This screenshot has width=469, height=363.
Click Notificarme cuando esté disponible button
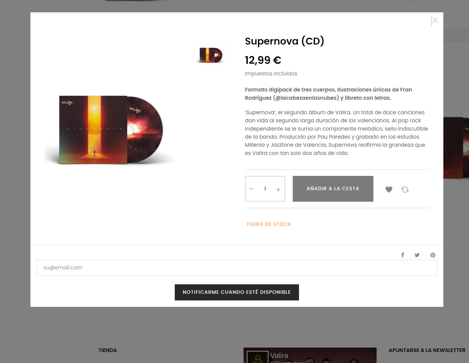click(x=237, y=292)
